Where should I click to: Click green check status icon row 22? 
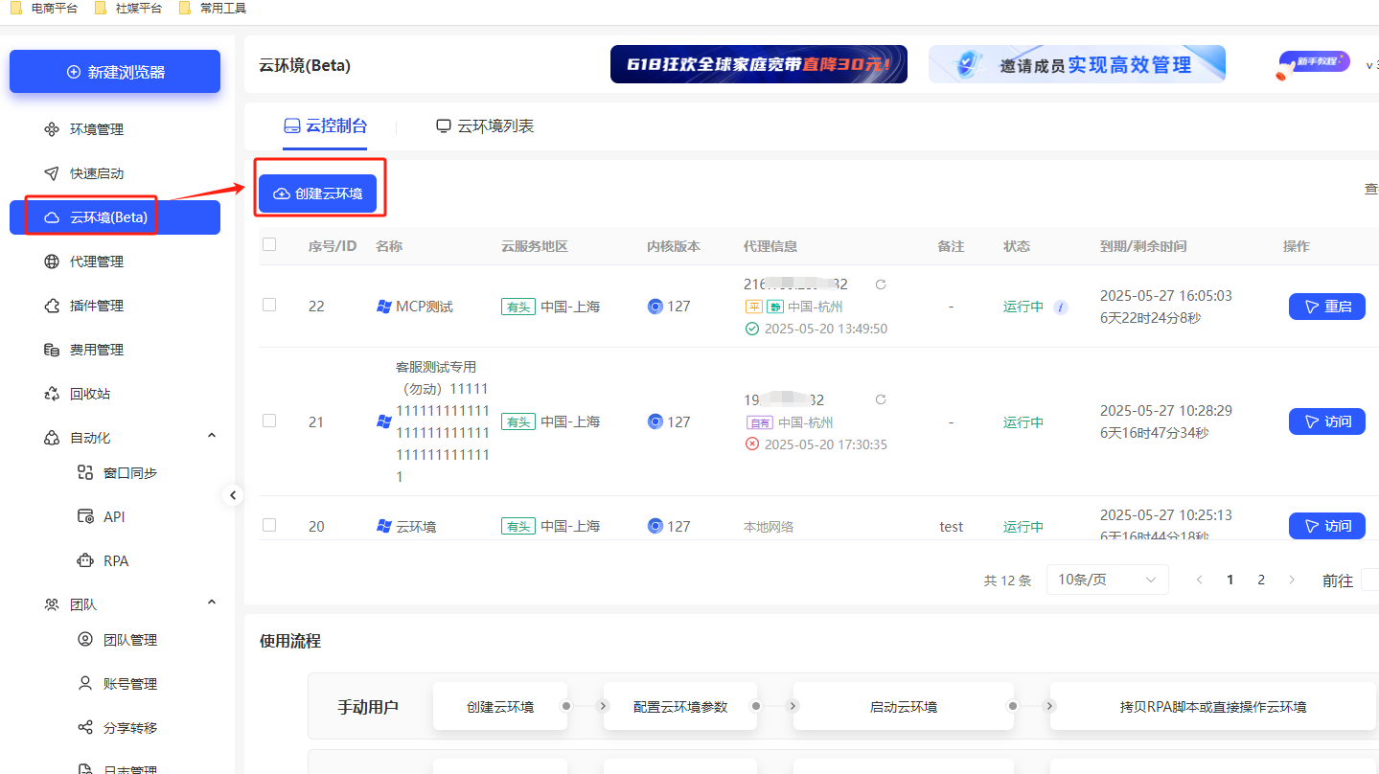click(x=752, y=329)
